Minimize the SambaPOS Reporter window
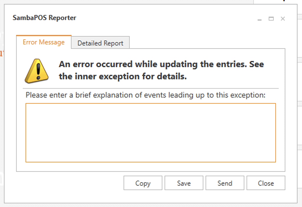 click(x=260, y=19)
